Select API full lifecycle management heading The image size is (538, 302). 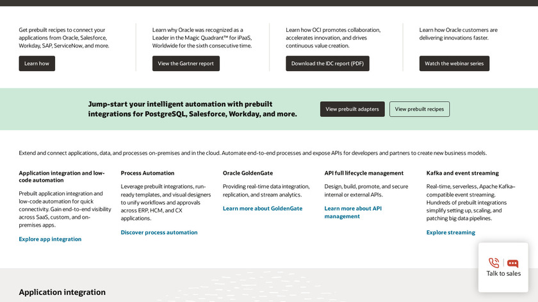[364, 173]
